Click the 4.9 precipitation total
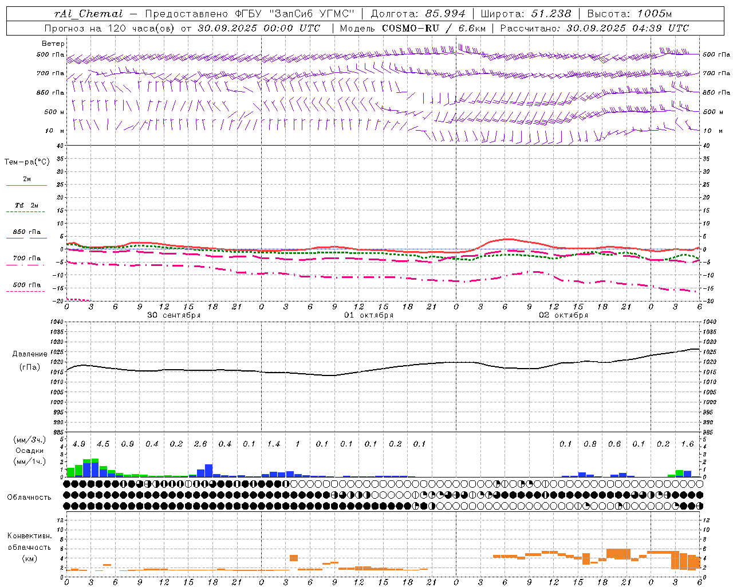The width and height of the screenshot is (733, 587). 79,444
